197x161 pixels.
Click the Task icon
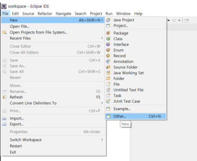click(x=108, y=96)
